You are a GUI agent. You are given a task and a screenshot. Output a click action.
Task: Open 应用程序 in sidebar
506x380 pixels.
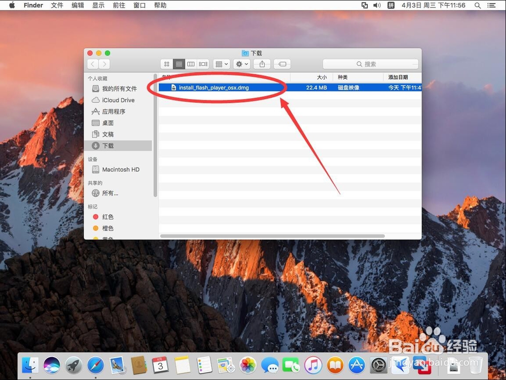[x=118, y=112]
